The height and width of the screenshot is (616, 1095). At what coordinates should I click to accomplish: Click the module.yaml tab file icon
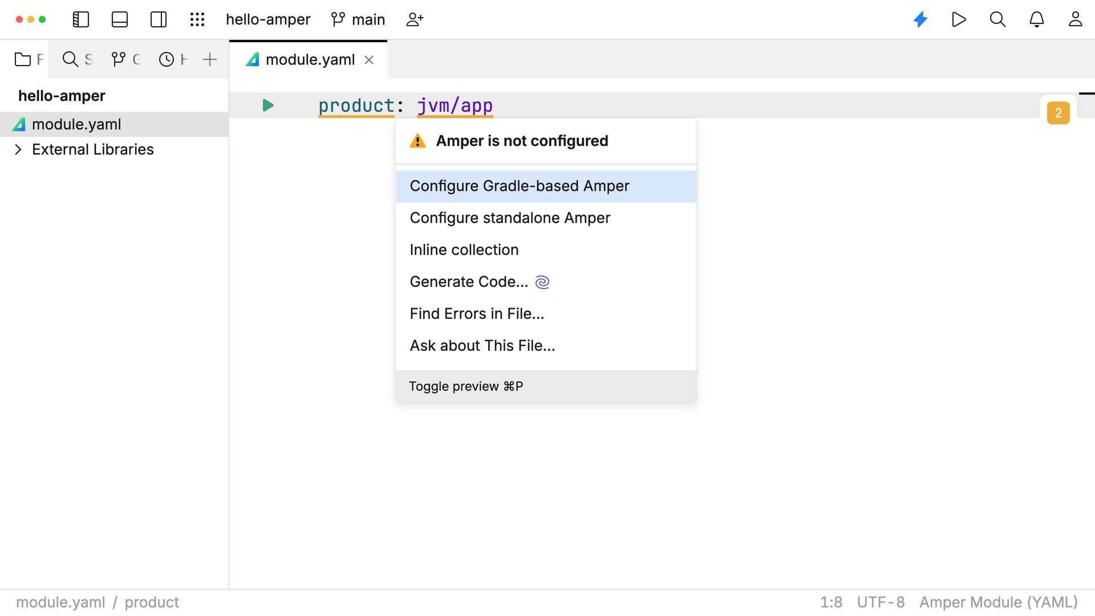pyautogui.click(x=253, y=59)
